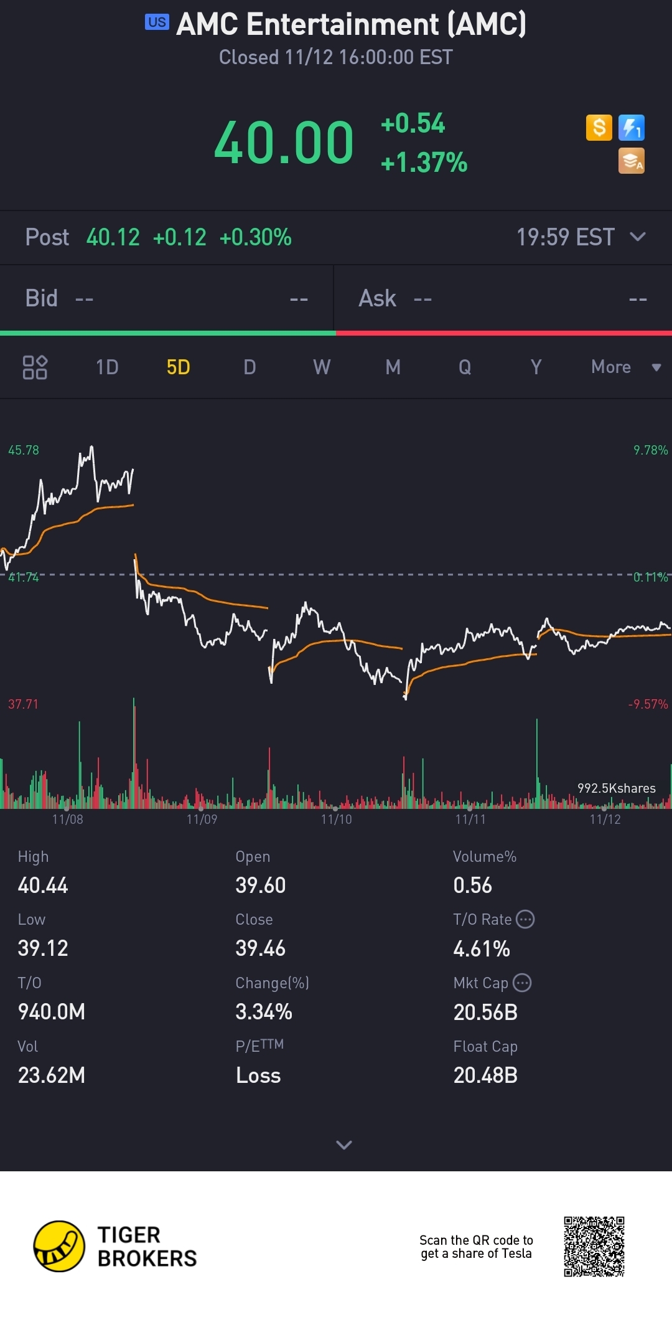Switch to the Y yearly chart tab
672x1322 pixels.
coord(536,367)
